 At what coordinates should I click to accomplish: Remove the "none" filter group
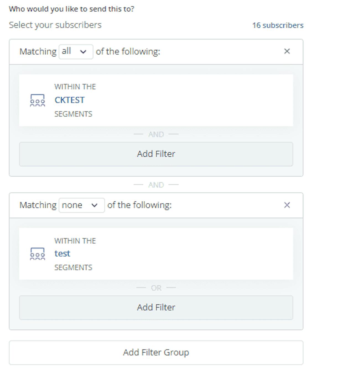[287, 205]
